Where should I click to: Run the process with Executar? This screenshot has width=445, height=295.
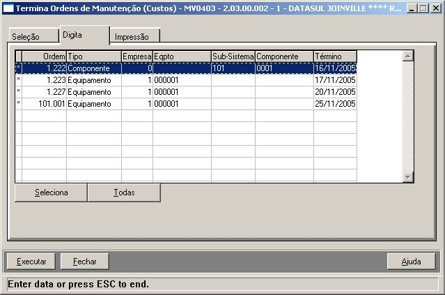tap(31, 262)
